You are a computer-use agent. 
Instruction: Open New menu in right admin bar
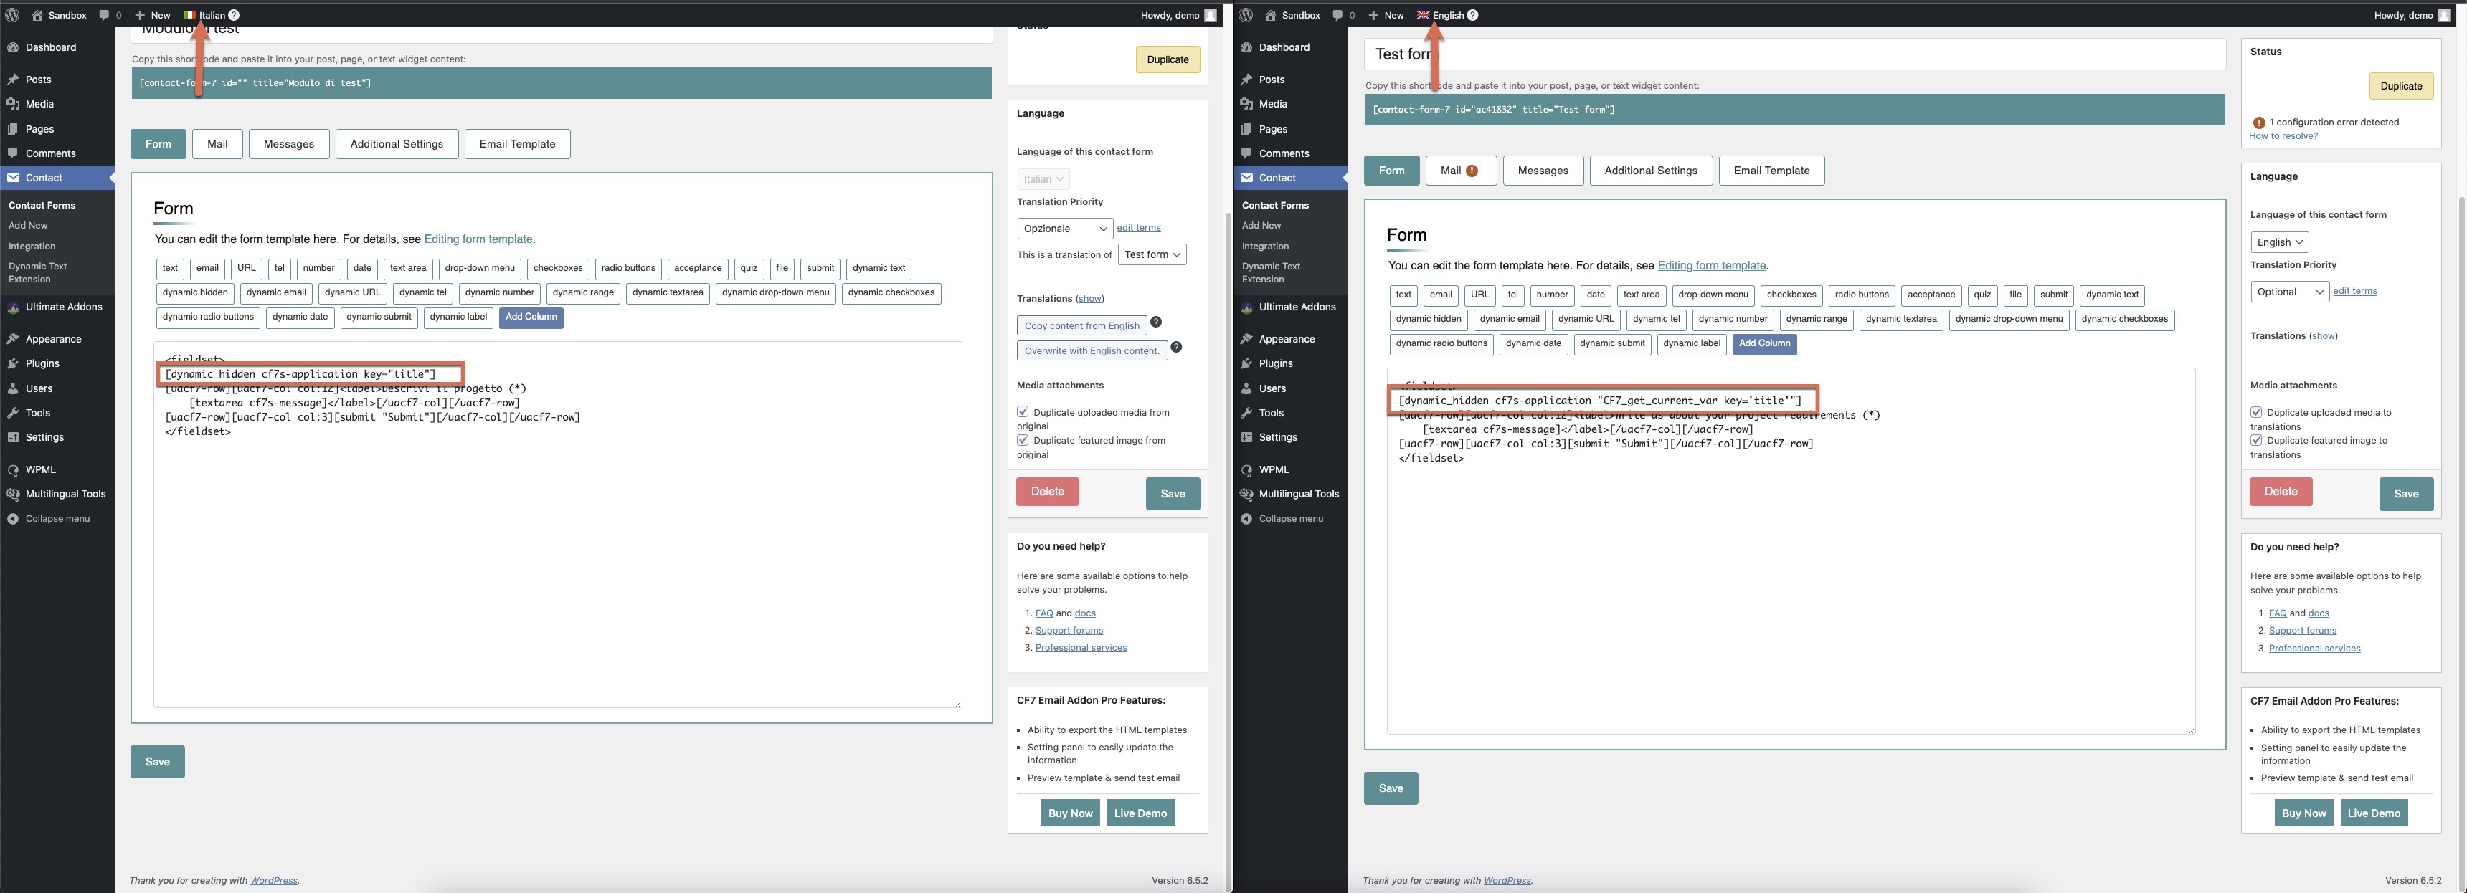point(1386,15)
